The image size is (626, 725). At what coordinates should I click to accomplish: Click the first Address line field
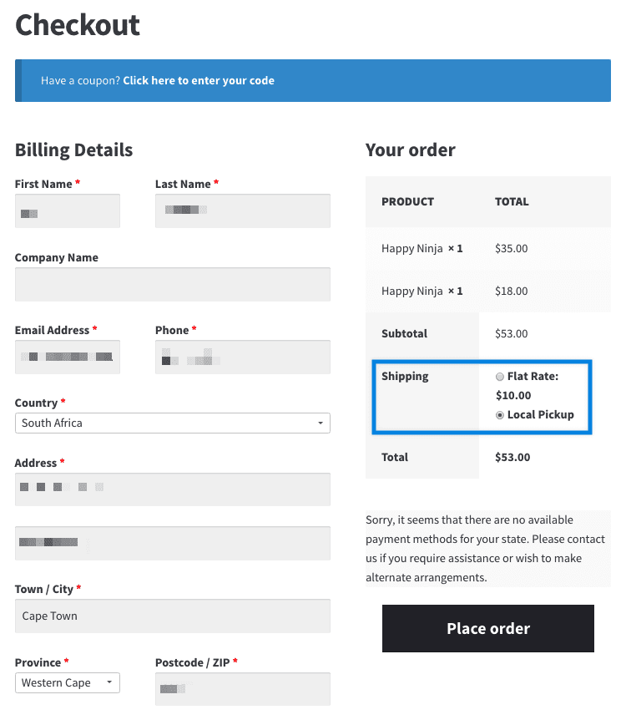pos(172,489)
